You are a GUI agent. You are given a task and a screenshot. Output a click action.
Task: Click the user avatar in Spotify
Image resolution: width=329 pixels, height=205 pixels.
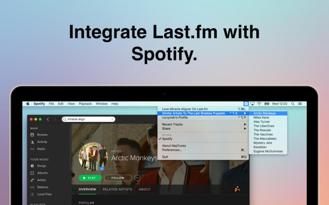click(237, 189)
